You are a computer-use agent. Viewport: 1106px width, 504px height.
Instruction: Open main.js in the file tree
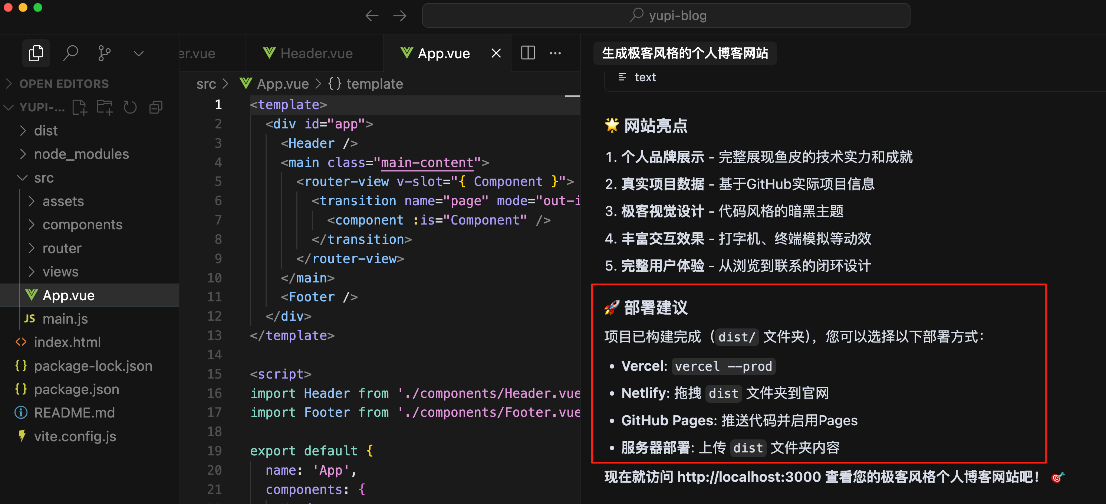click(65, 318)
